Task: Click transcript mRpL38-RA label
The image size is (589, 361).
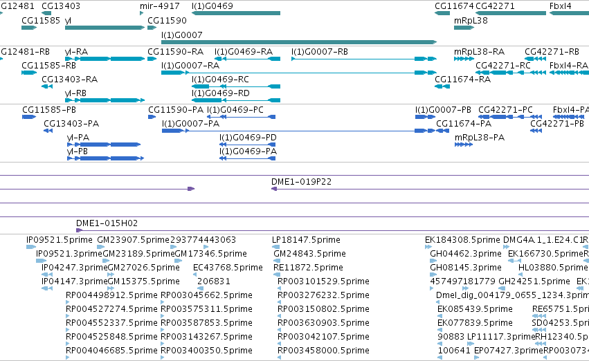Action: [x=480, y=51]
